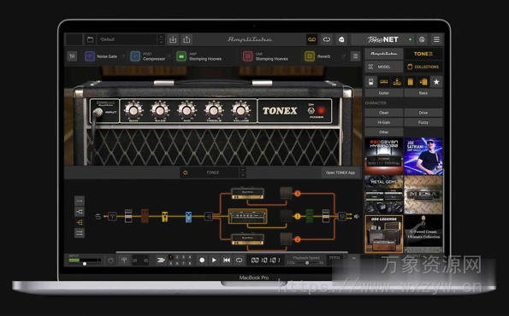The image size is (509, 316).
Task: Adjust the INPUT level slider
Action: [85, 264]
